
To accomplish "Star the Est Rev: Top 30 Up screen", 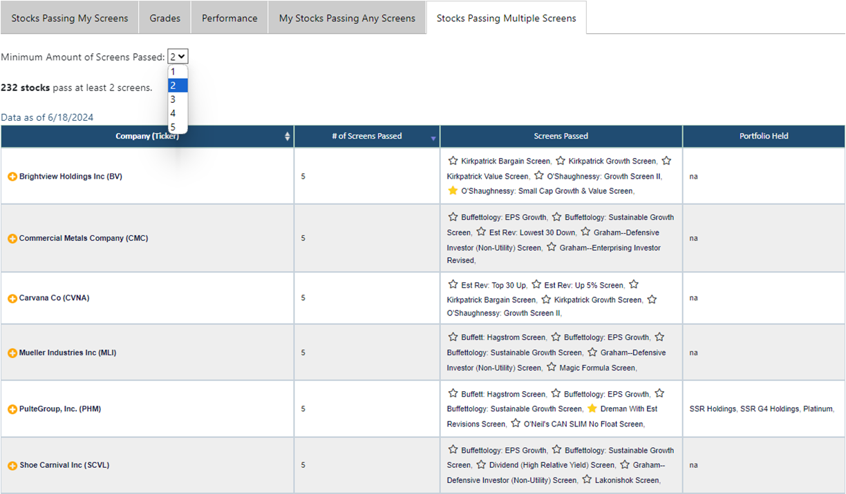I will [x=453, y=284].
